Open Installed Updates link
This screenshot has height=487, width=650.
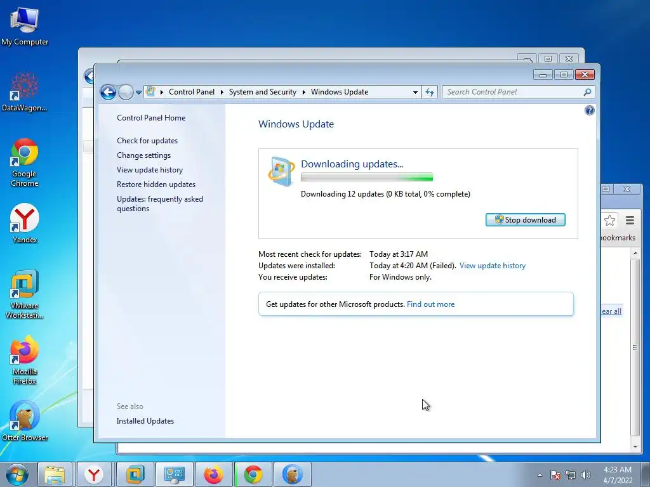pos(145,421)
